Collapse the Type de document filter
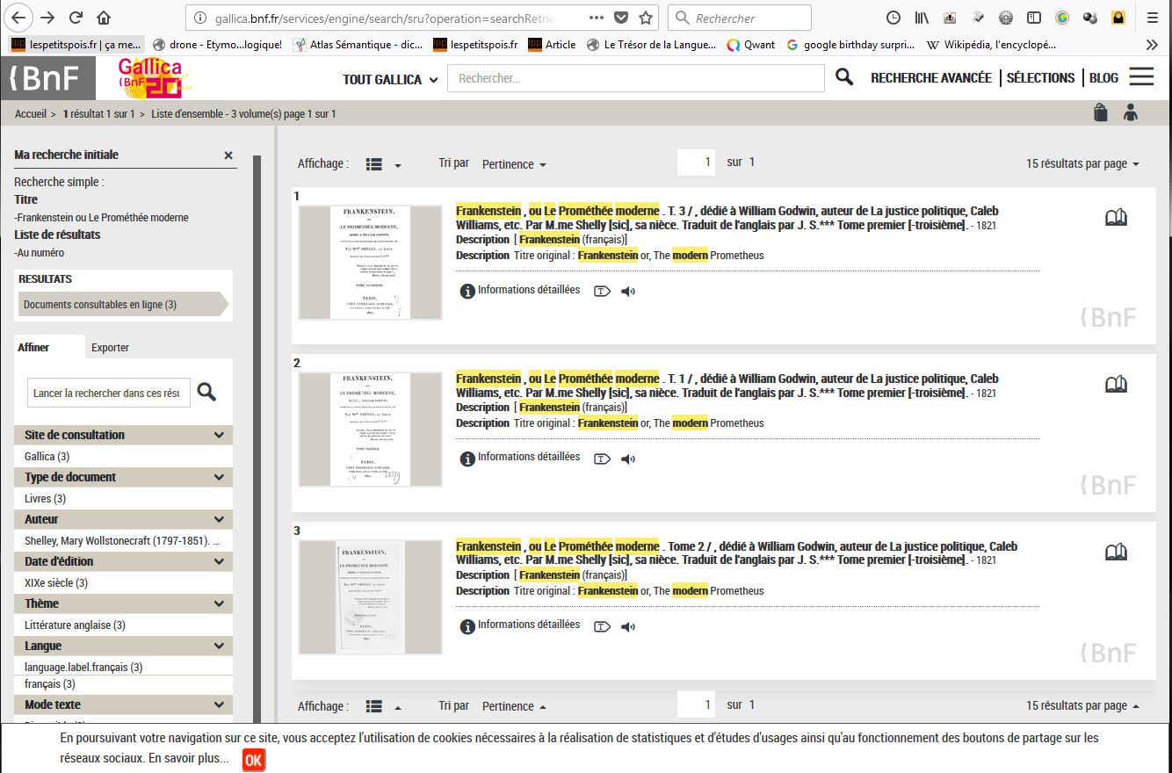Image resolution: width=1172 pixels, height=773 pixels. point(219,477)
